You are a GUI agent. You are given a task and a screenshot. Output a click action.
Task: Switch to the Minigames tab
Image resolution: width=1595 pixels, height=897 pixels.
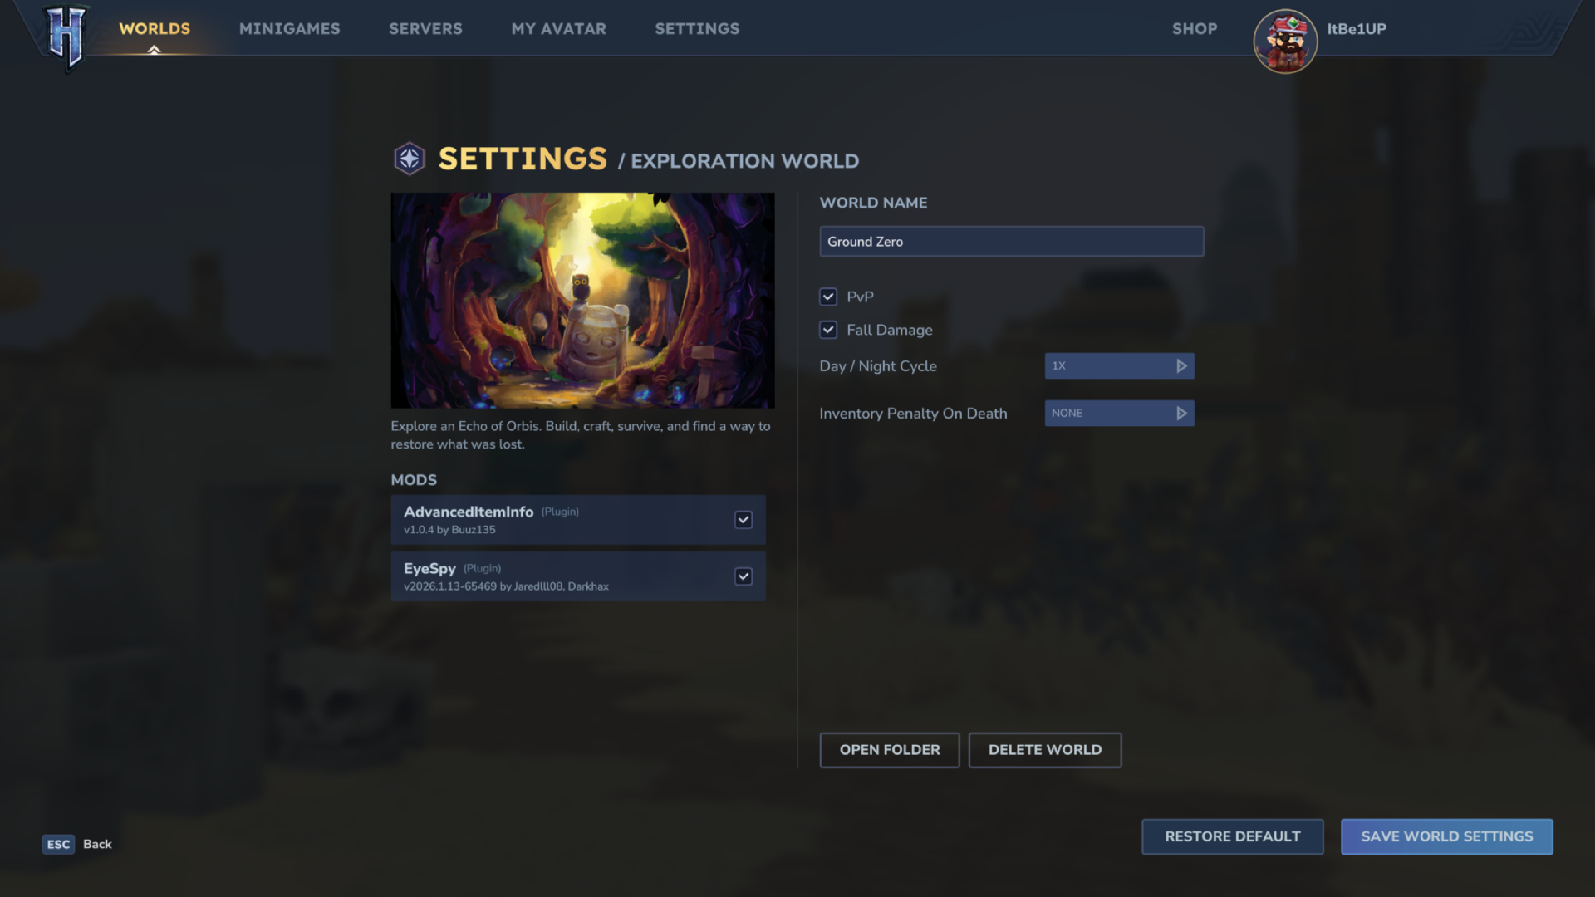tap(290, 28)
